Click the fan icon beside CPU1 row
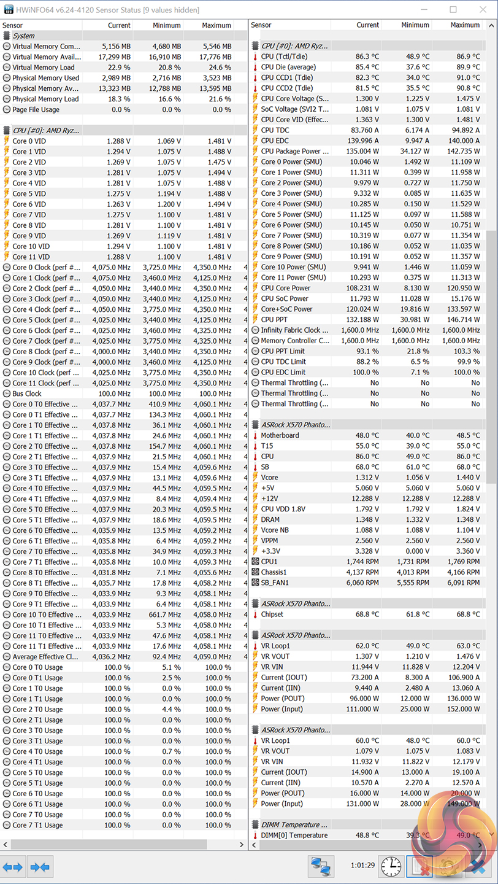Image resolution: width=498 pixels, height=884 pixels. click(255, 562)
